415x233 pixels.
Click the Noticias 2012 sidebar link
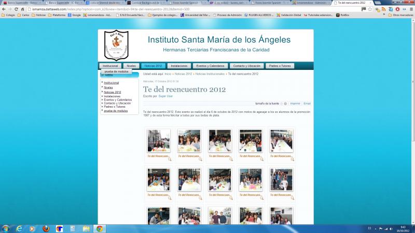point(112,92)
